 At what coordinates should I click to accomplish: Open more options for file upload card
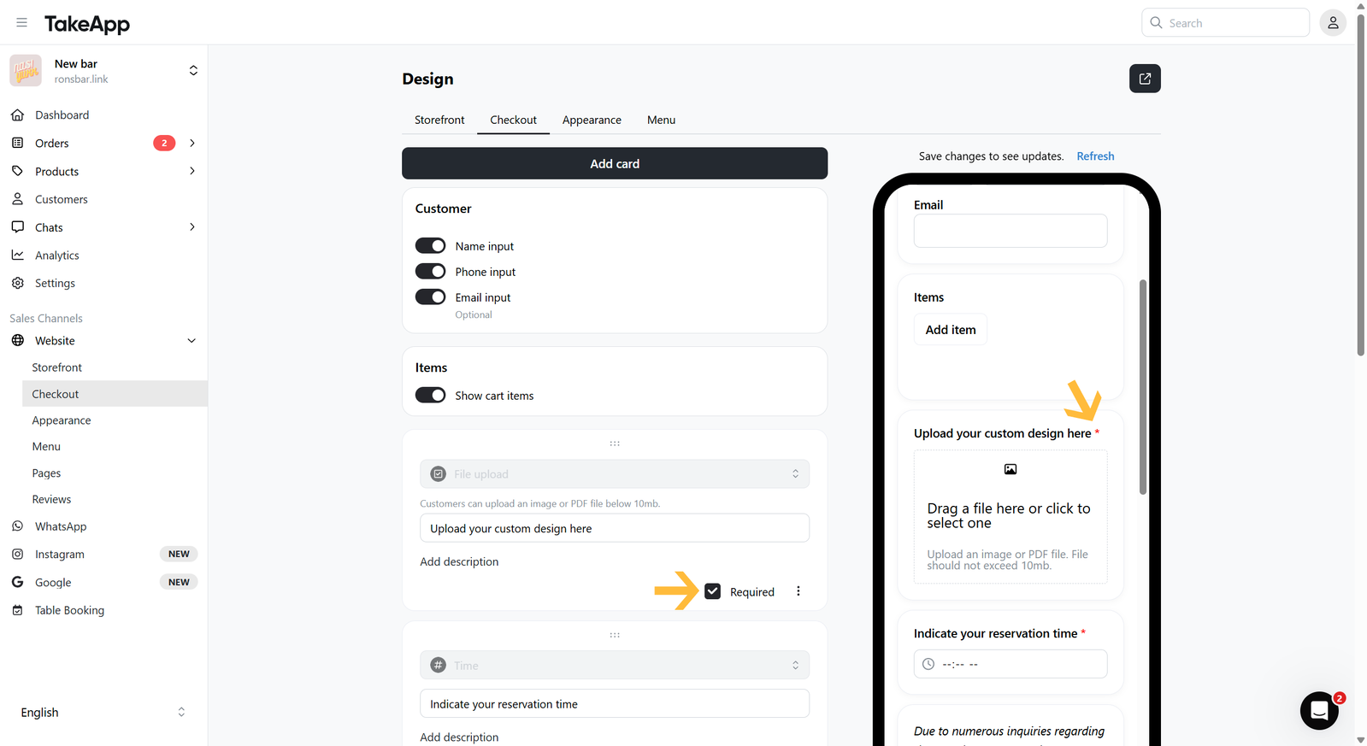coord(798,591)
